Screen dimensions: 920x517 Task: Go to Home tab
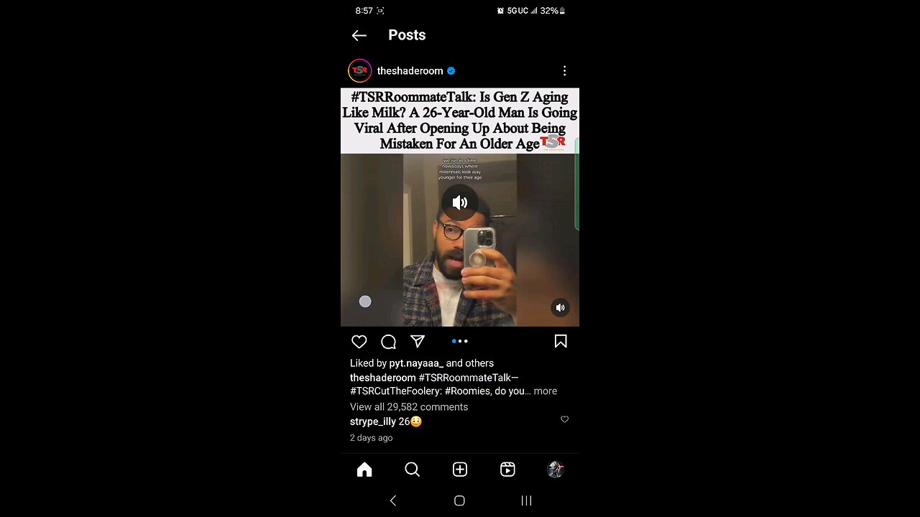(x=364, y=470)
